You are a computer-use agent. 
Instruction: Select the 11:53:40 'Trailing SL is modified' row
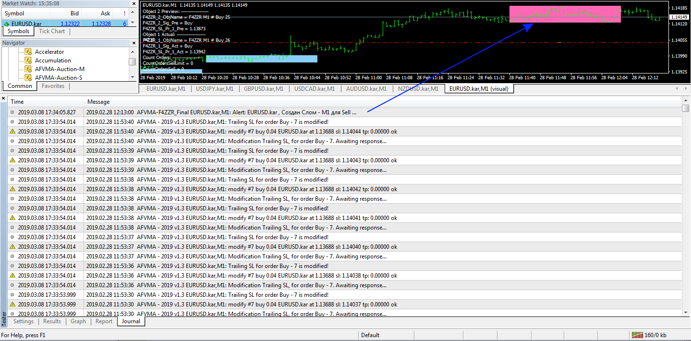point(345,122)
